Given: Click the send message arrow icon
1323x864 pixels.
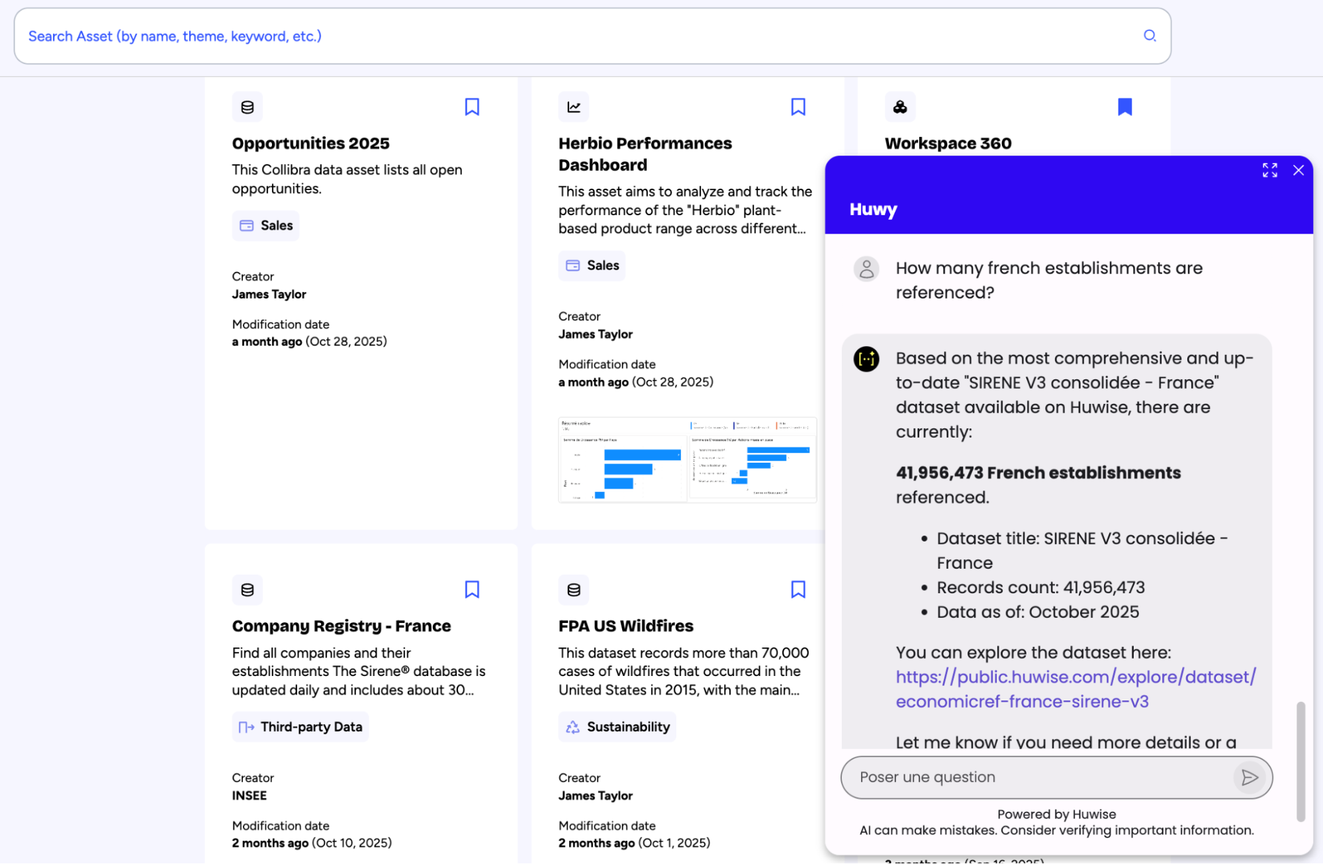Looking at the screenshot, I should pos(1249,777).
